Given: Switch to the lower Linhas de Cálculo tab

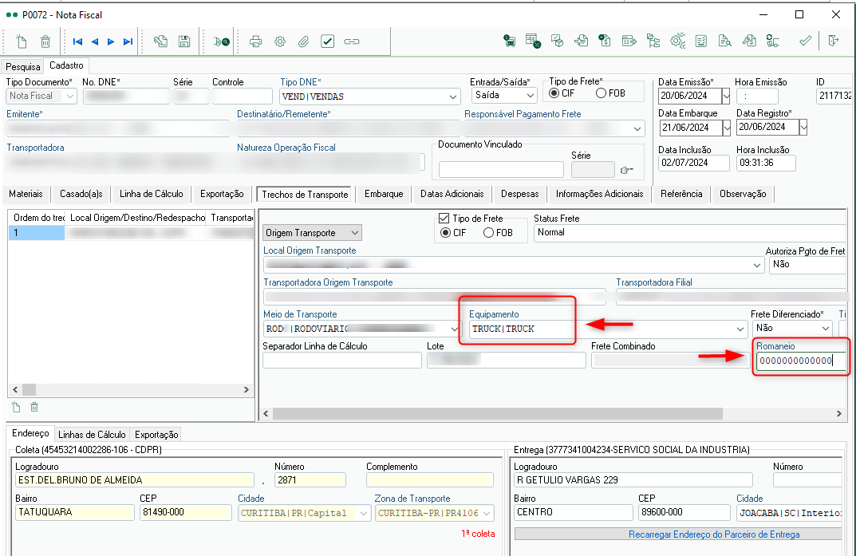Looking at the screenshot, I should tap(92, 435).
